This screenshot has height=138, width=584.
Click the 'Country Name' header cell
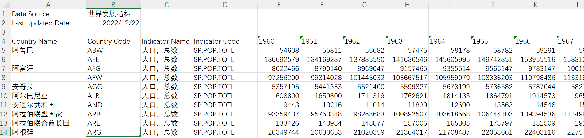click(x=48, y=41)
